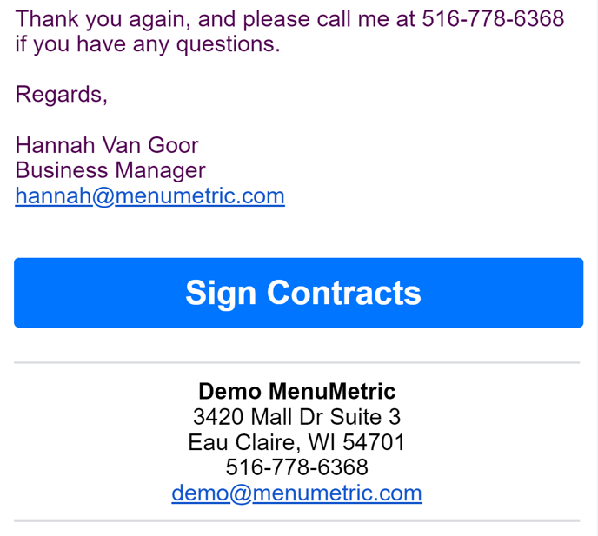Image resolution: width=598 pixels, height=536 pixels.
Task: Click the word 'Suite' in the address
Action: (x=355, y=416)
